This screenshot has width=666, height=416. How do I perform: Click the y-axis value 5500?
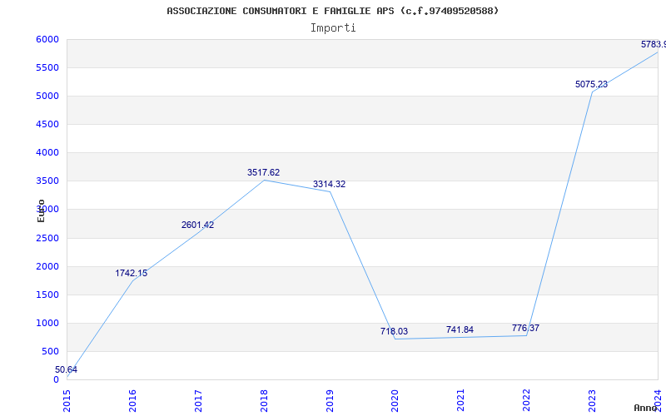(47, 68)
